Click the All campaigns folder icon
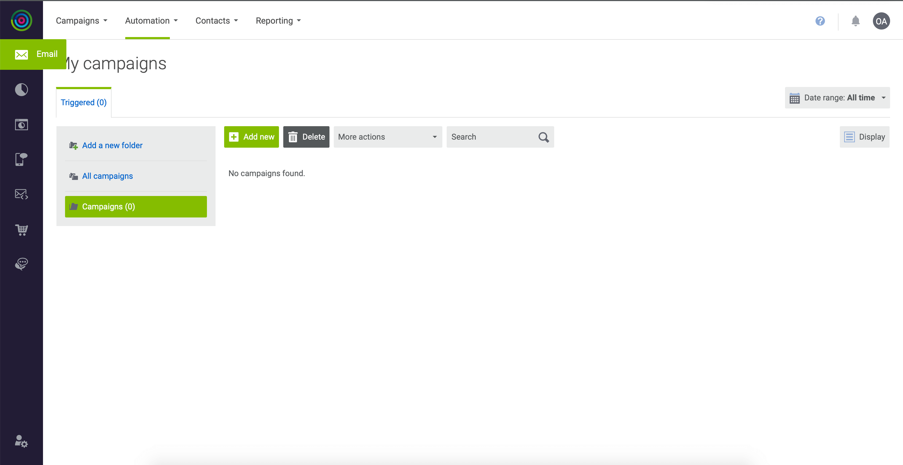This screenshot has height=465, width=903. [73, 176]
